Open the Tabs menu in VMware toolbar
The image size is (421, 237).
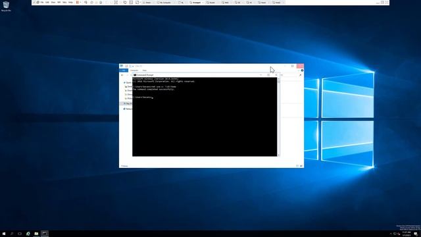[x=64, y=3]
